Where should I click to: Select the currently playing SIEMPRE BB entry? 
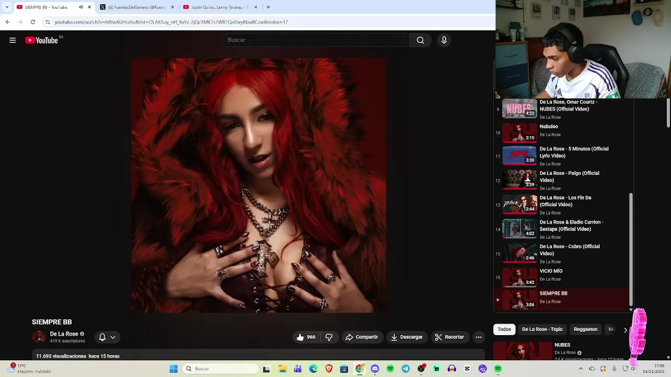(x=561, y=300)
